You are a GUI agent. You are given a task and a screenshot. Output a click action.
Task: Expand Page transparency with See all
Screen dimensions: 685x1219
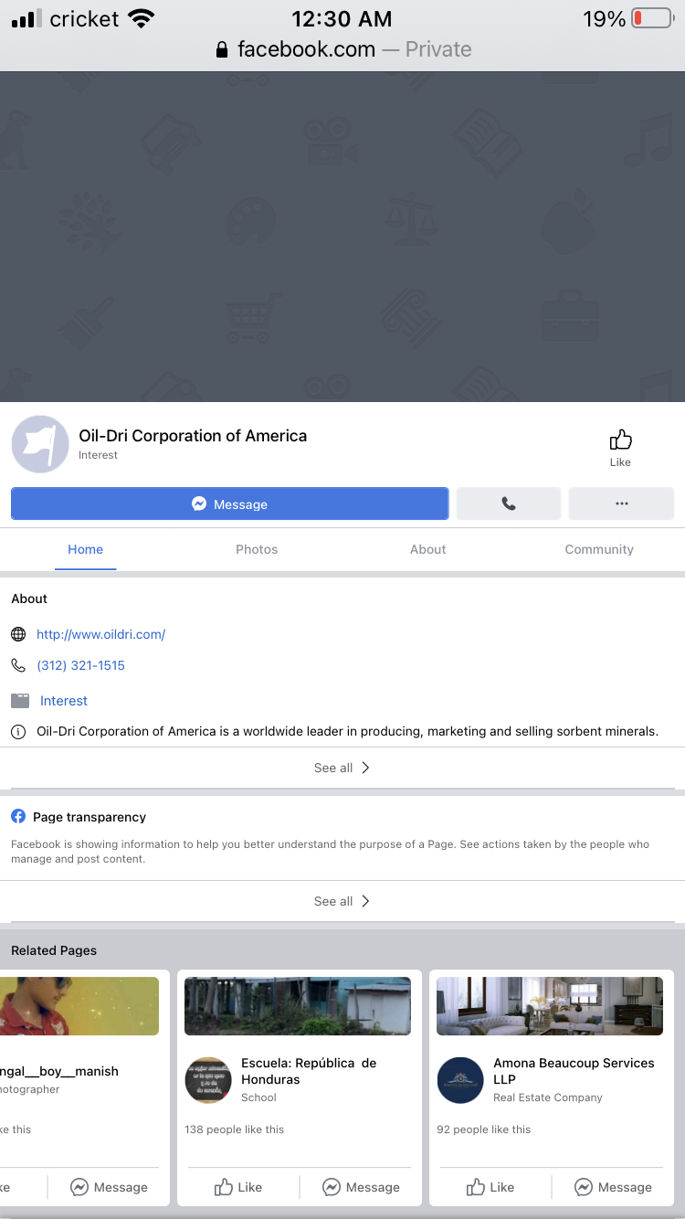coord(342,901)
